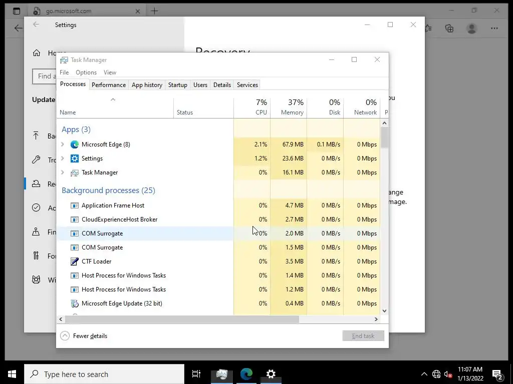Sort by the Disk column header
This screenshot has height=384, width=513.
pos(326,107)
